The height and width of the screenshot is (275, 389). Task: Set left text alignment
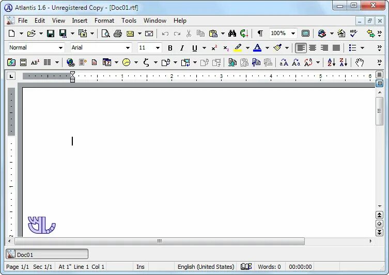[301, 48]
